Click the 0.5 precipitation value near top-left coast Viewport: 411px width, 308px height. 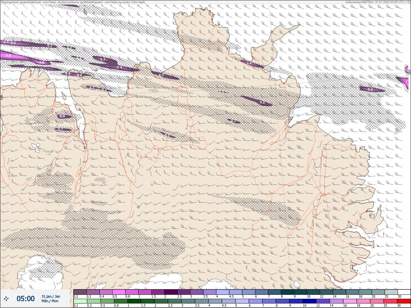click(x=13, y=43)
